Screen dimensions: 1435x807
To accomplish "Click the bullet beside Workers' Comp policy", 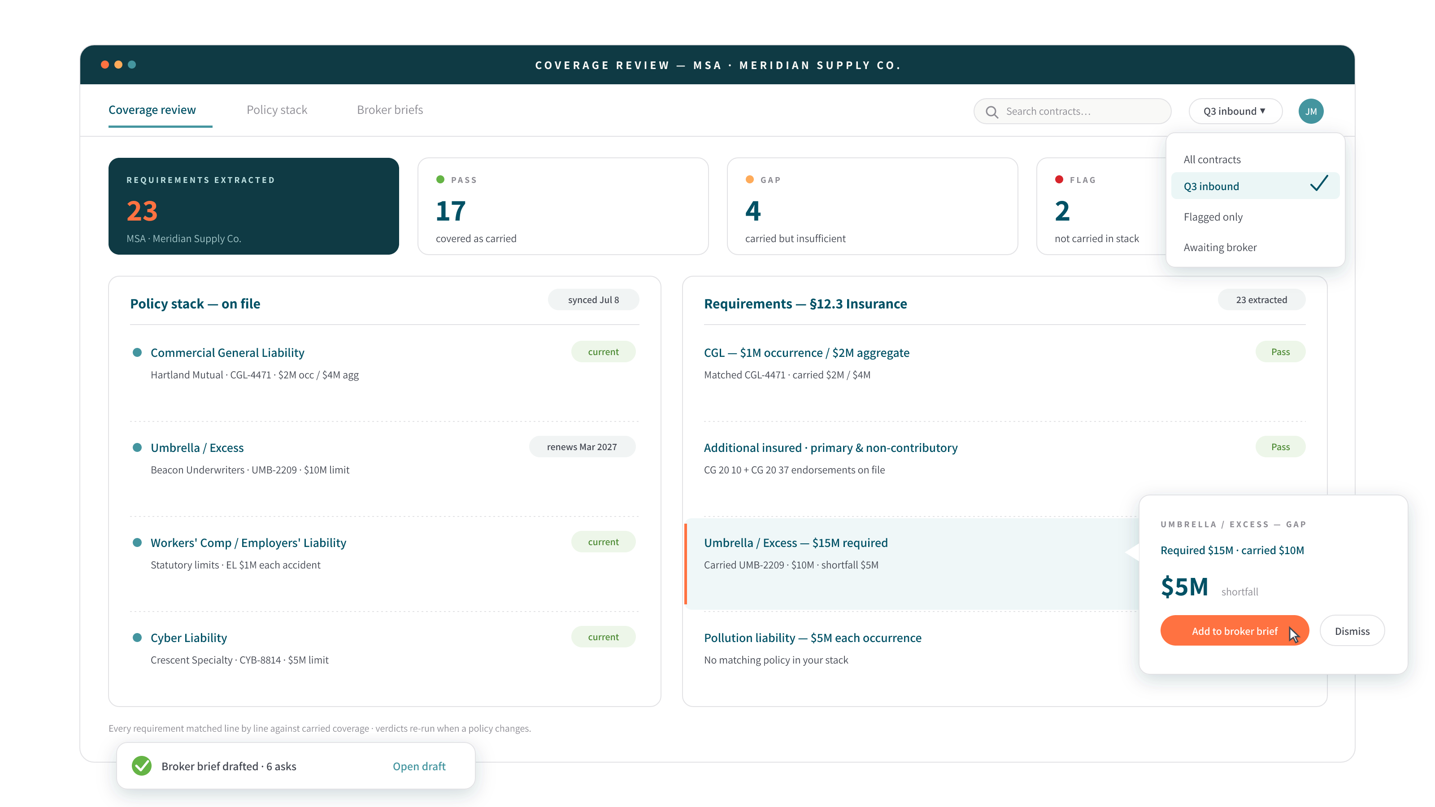I will pos(137,542).
